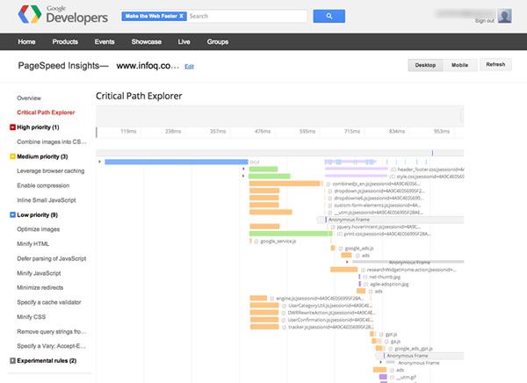The width and height of the screenshot is (527, 383).
Task: Click the file icon beside google_ads.js
Action: point(341,249)
